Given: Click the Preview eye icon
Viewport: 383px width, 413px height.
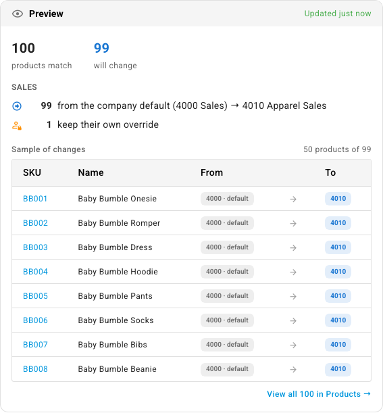Looking at the screenshot, I should [x=18, y=14].
